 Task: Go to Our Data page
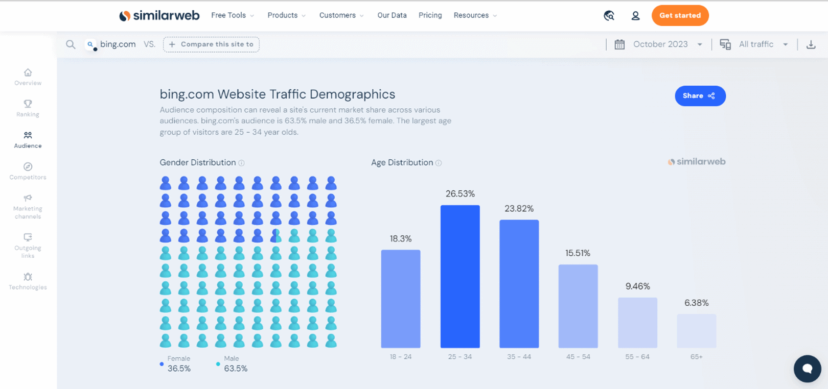pyautogui.click(x=392, y=15)
